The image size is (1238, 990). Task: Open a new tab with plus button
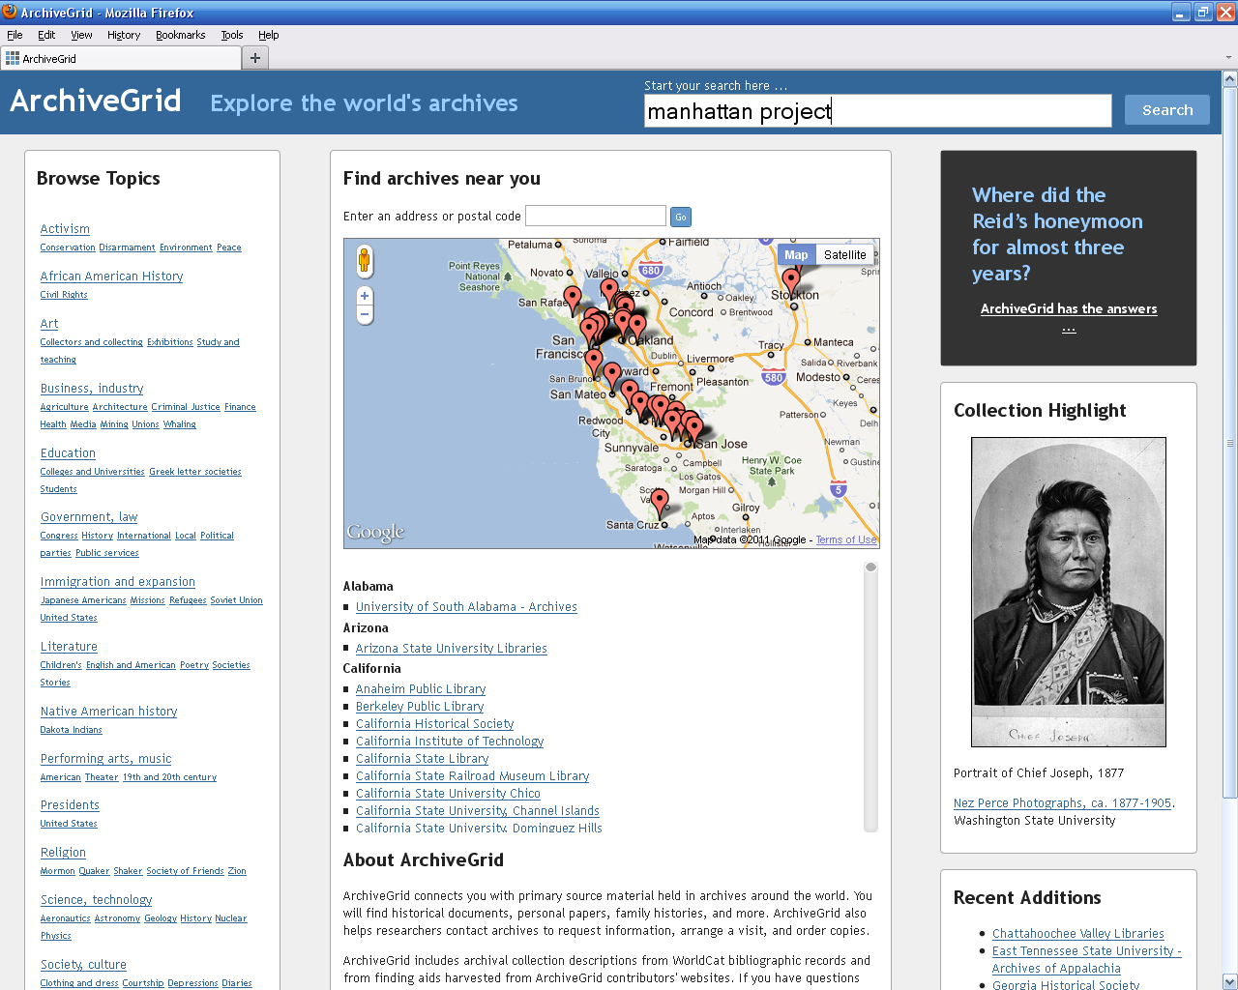[x=255, y=58]
